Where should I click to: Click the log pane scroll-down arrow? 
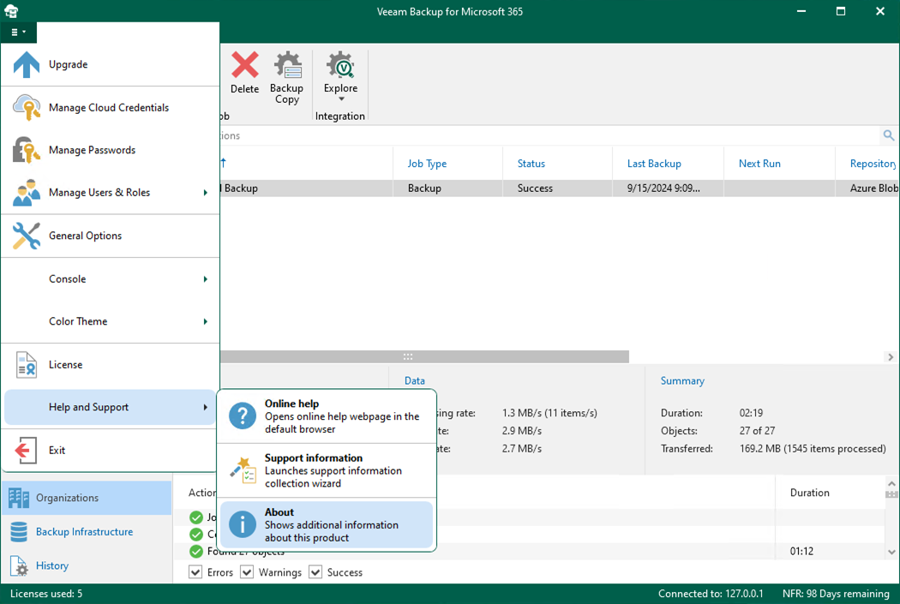point(891,552)
